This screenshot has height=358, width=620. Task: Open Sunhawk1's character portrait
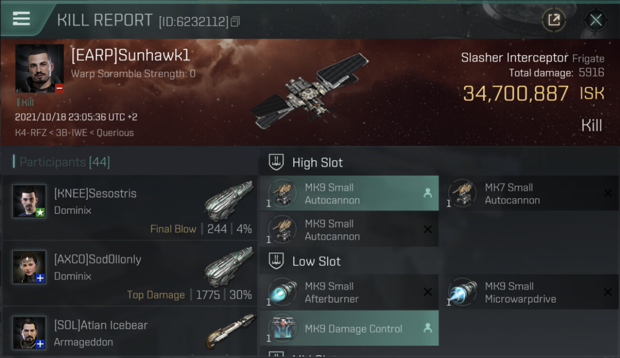[40, 69]
